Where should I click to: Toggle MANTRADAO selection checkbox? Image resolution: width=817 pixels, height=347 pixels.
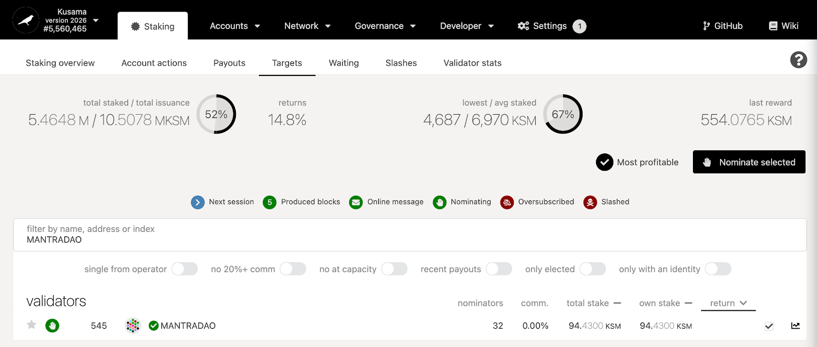click(x=769, y=326)
